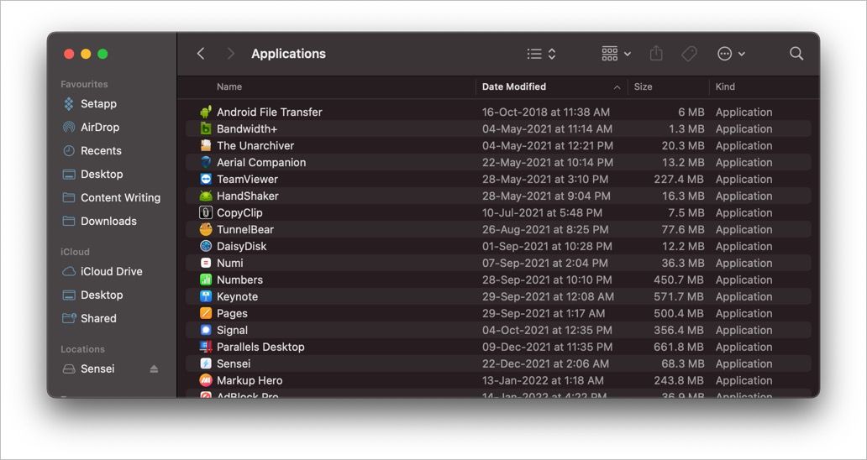
Task: Sort by the Size column header
Action: 643,86
